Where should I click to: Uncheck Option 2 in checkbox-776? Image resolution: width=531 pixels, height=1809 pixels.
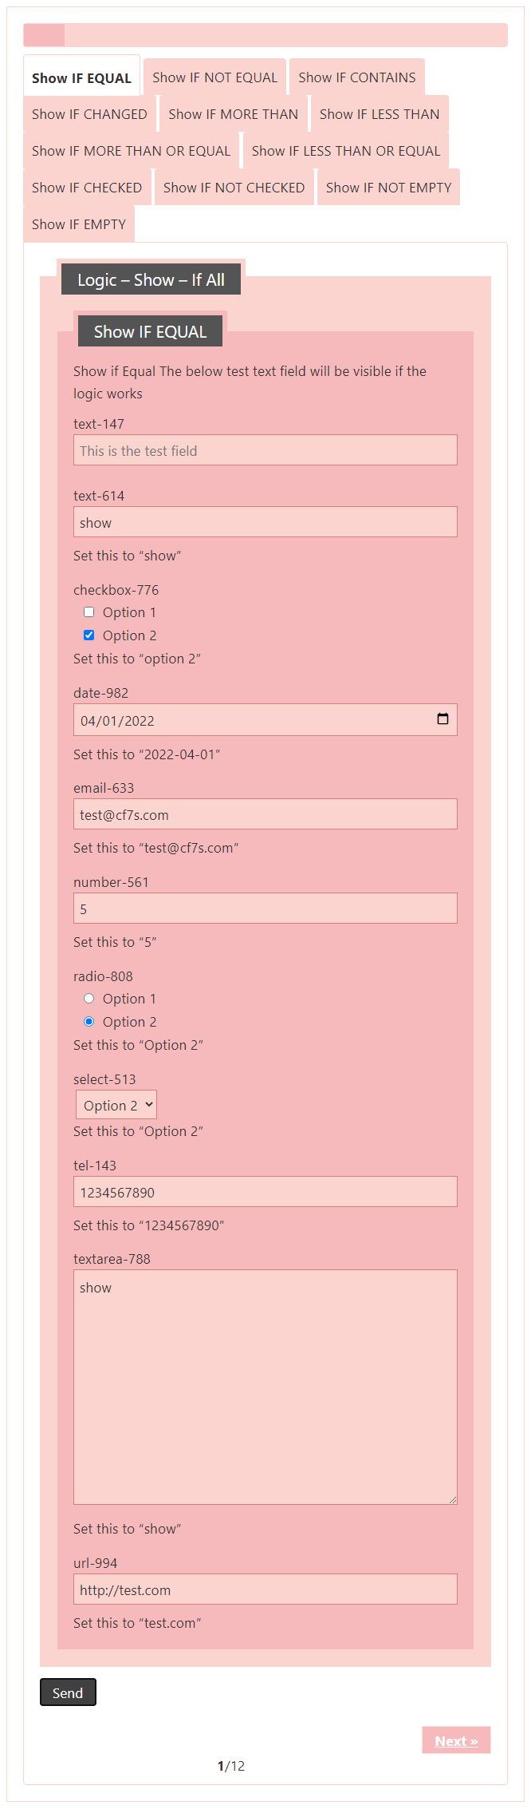click(x=89, y=635)
